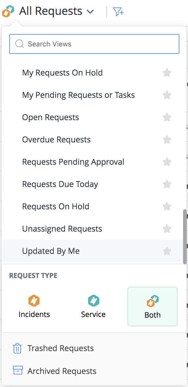Click the archive box icon
This screenshot has height=387, width=188.
pyautogui.click(x=18, y=370)
